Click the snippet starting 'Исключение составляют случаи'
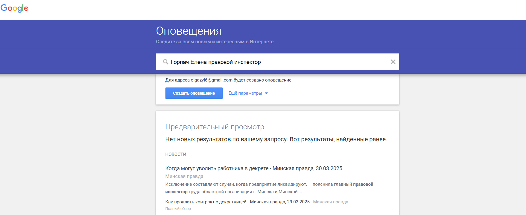This screenshot has height=215, width=526. tap(269, 188)
